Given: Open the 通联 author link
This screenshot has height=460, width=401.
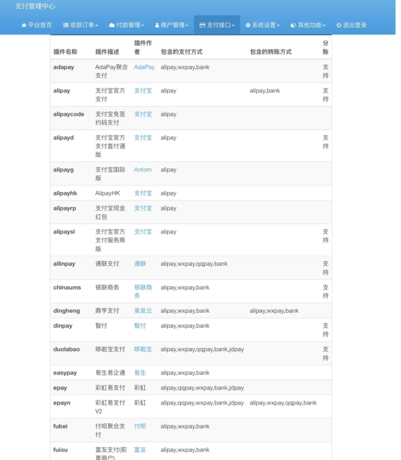Looking at the screenshot, I should point(140,264).
